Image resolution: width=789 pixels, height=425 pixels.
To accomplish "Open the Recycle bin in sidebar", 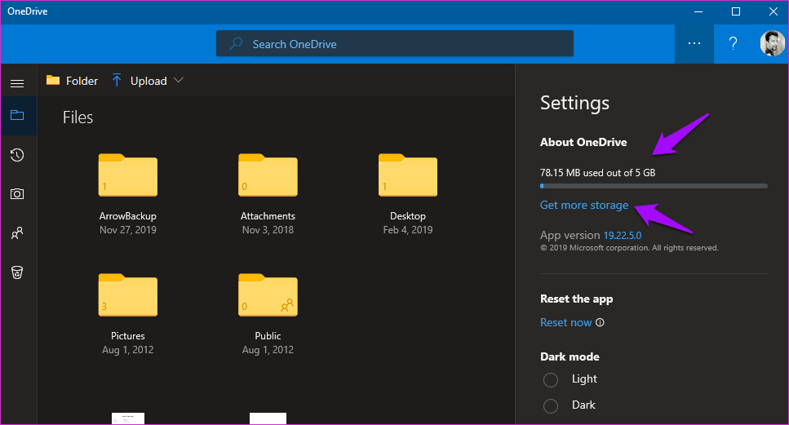I will tap(17, 272).
